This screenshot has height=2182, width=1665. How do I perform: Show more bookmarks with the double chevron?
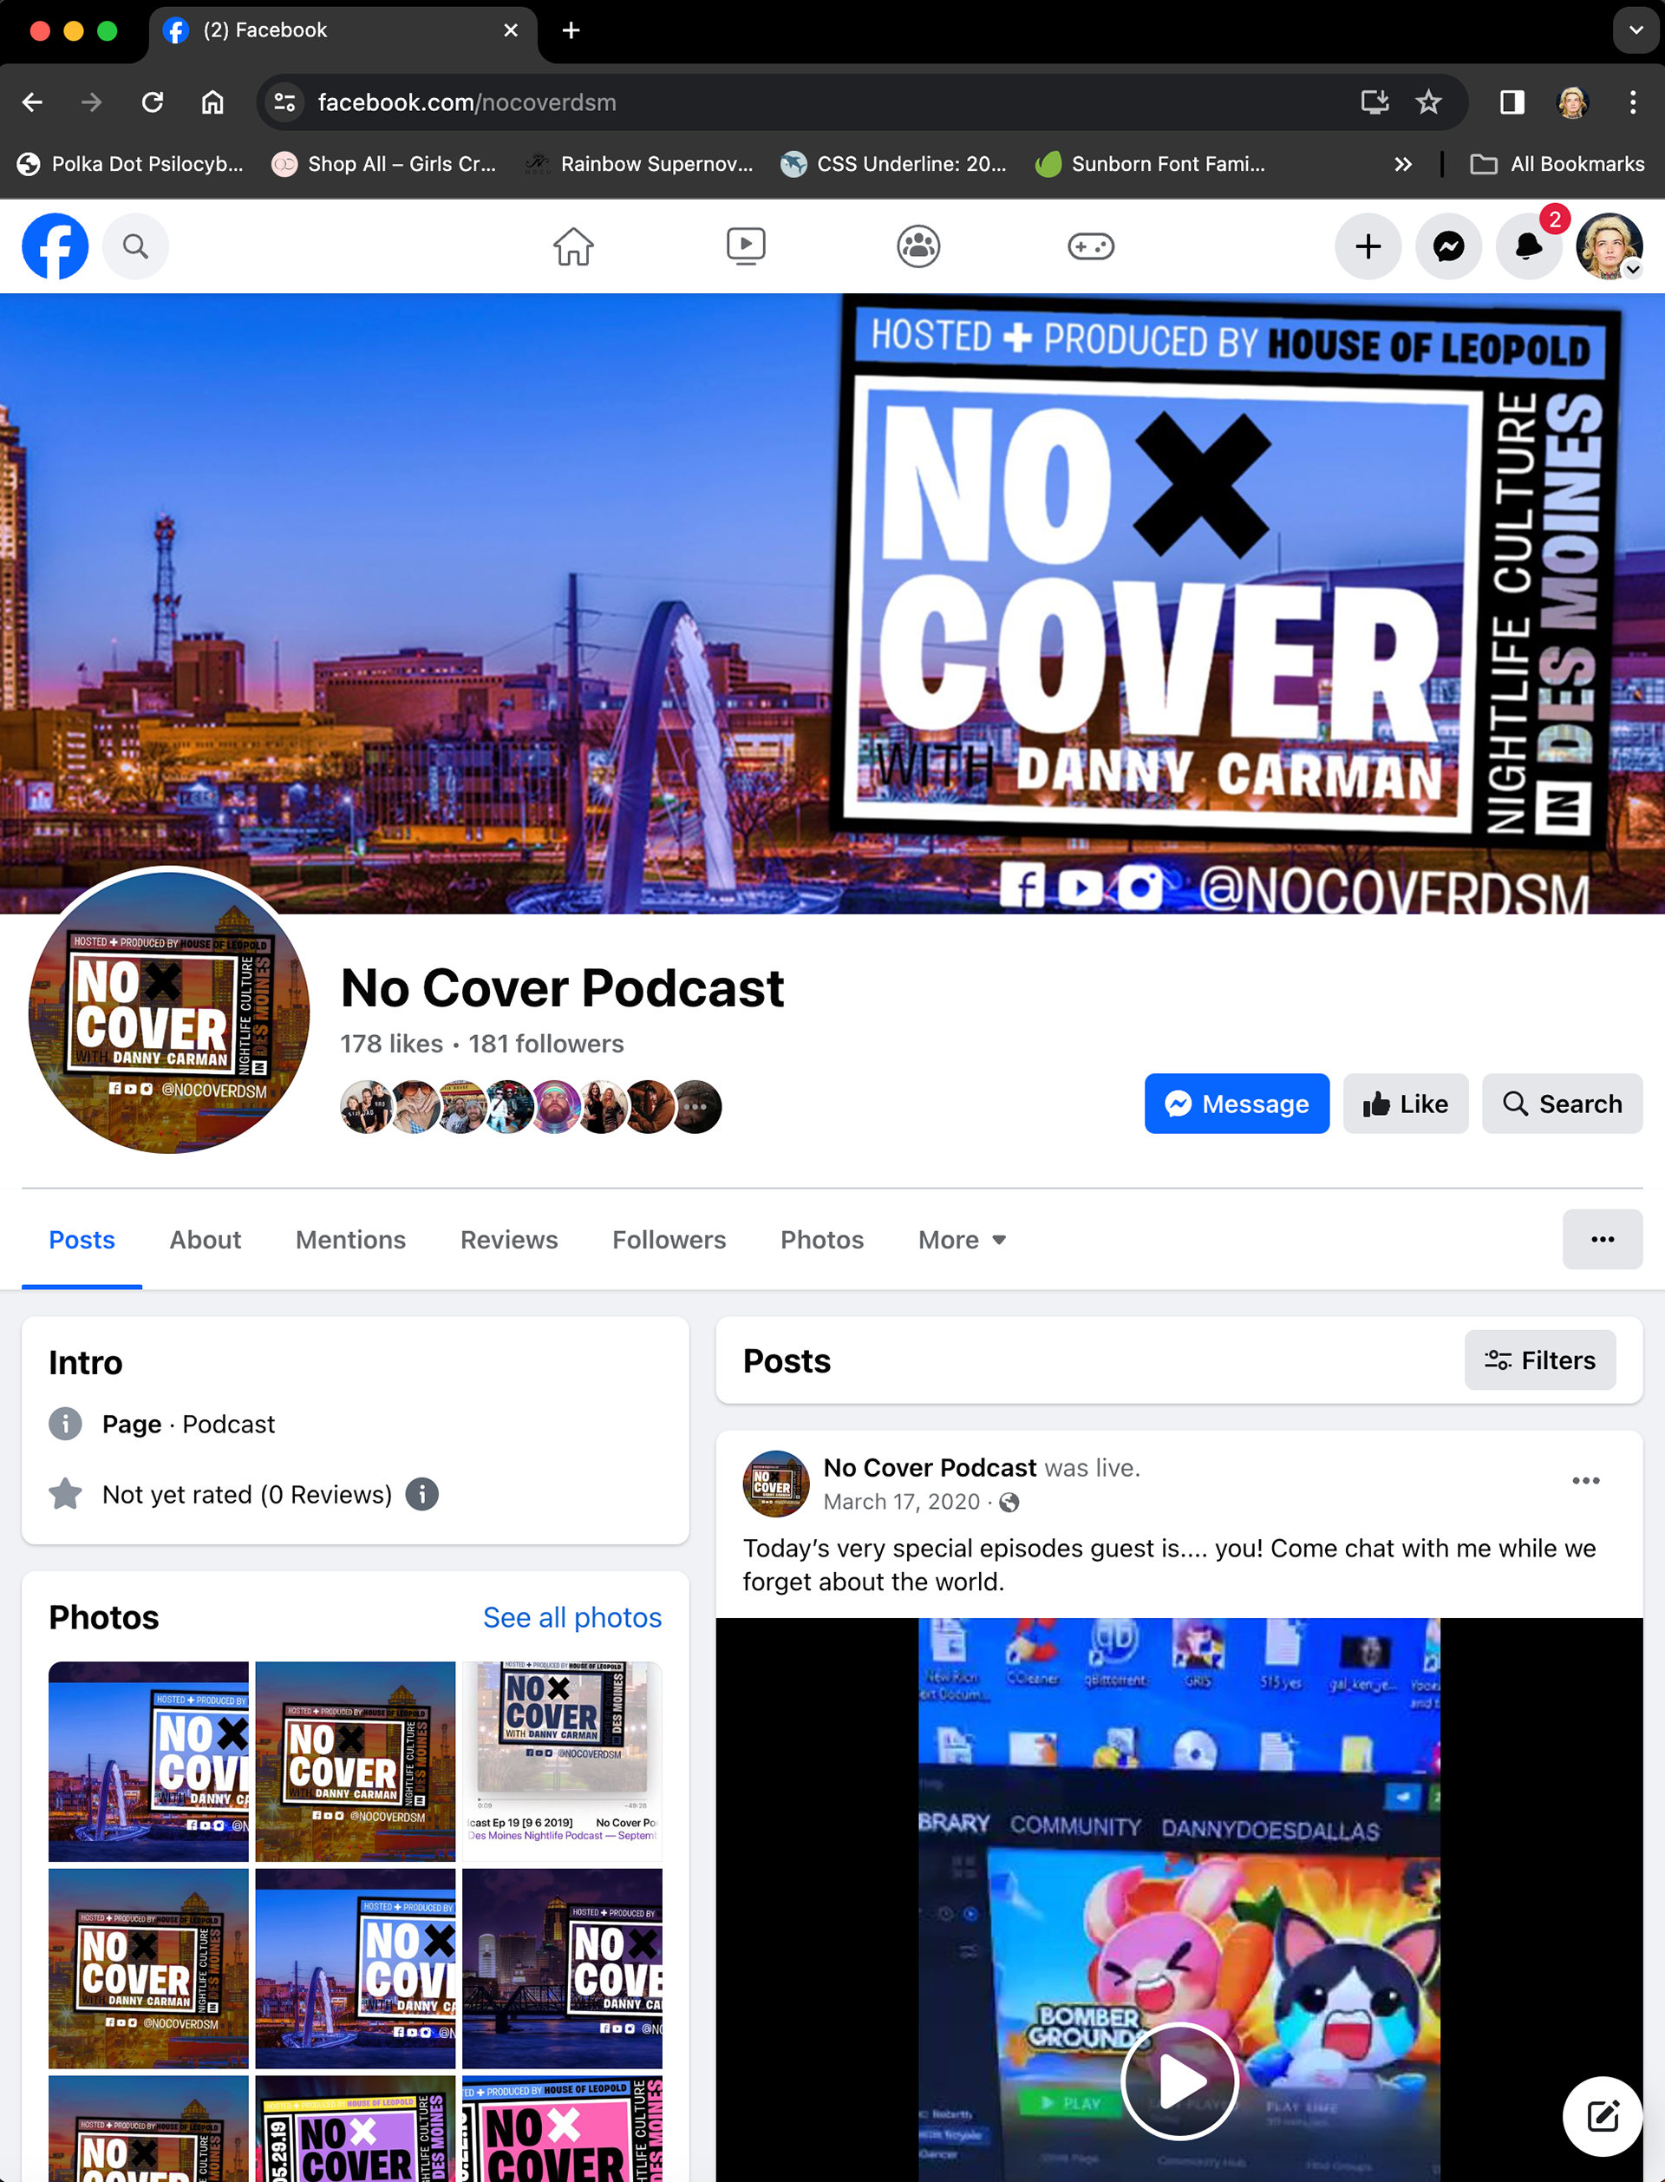[1403, 165]
